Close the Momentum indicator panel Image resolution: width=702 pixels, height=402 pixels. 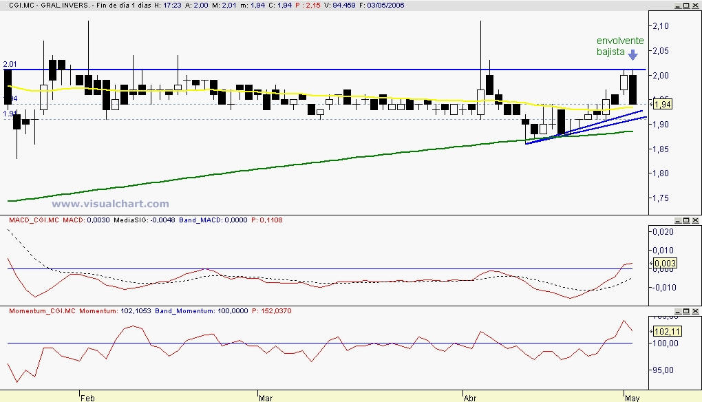pyautogui.click(x=695, y=311)
